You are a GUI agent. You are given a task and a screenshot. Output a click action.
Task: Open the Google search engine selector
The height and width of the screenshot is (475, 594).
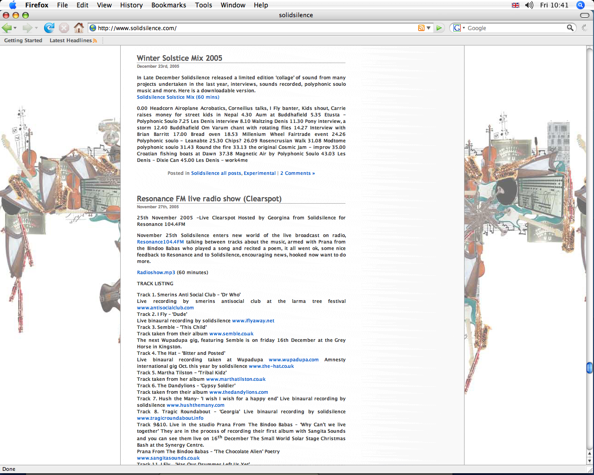[459, 28]
